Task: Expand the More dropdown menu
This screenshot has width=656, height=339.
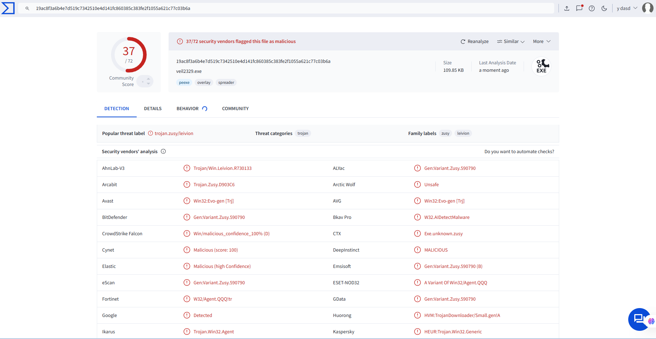Action: click(x=541, y=42)
